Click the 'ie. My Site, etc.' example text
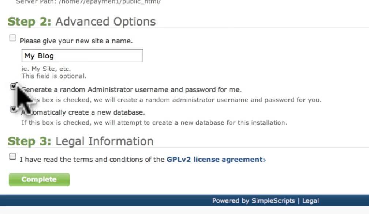 click(x=46, y=69)
